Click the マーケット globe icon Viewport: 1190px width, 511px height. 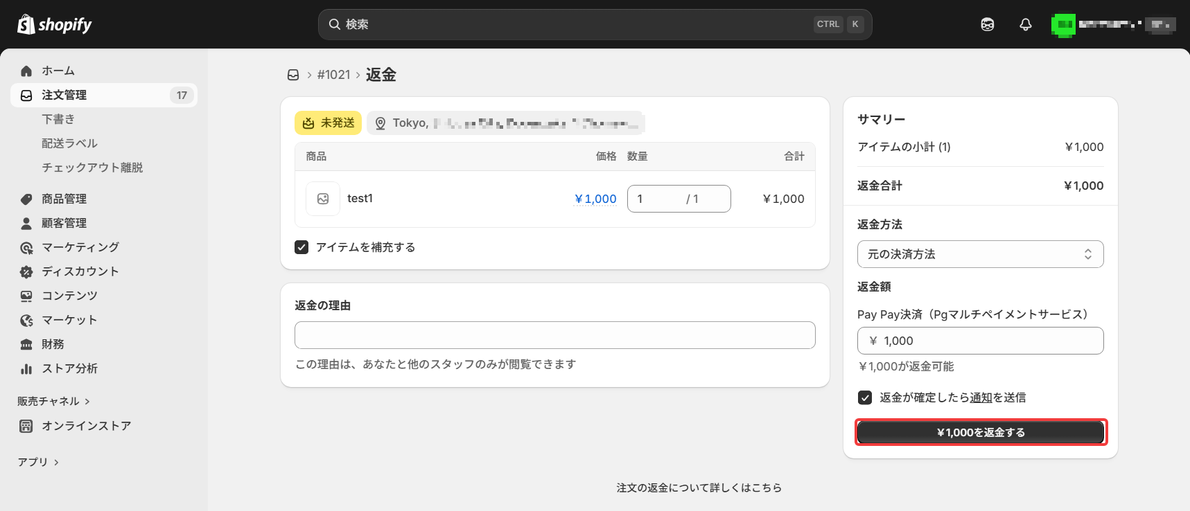(x=26, y=320)
